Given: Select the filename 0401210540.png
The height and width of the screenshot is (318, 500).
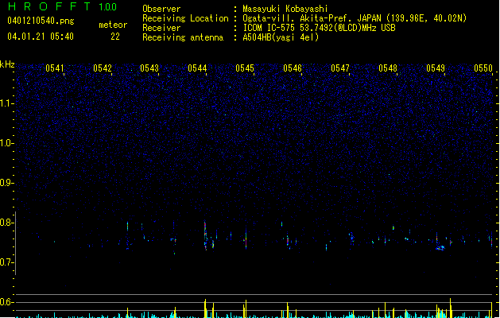Looking at the screenshot, I should 41,21.
